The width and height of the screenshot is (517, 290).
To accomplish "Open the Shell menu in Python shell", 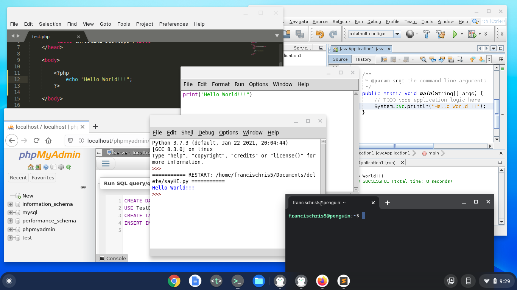I will click(187, 133).
